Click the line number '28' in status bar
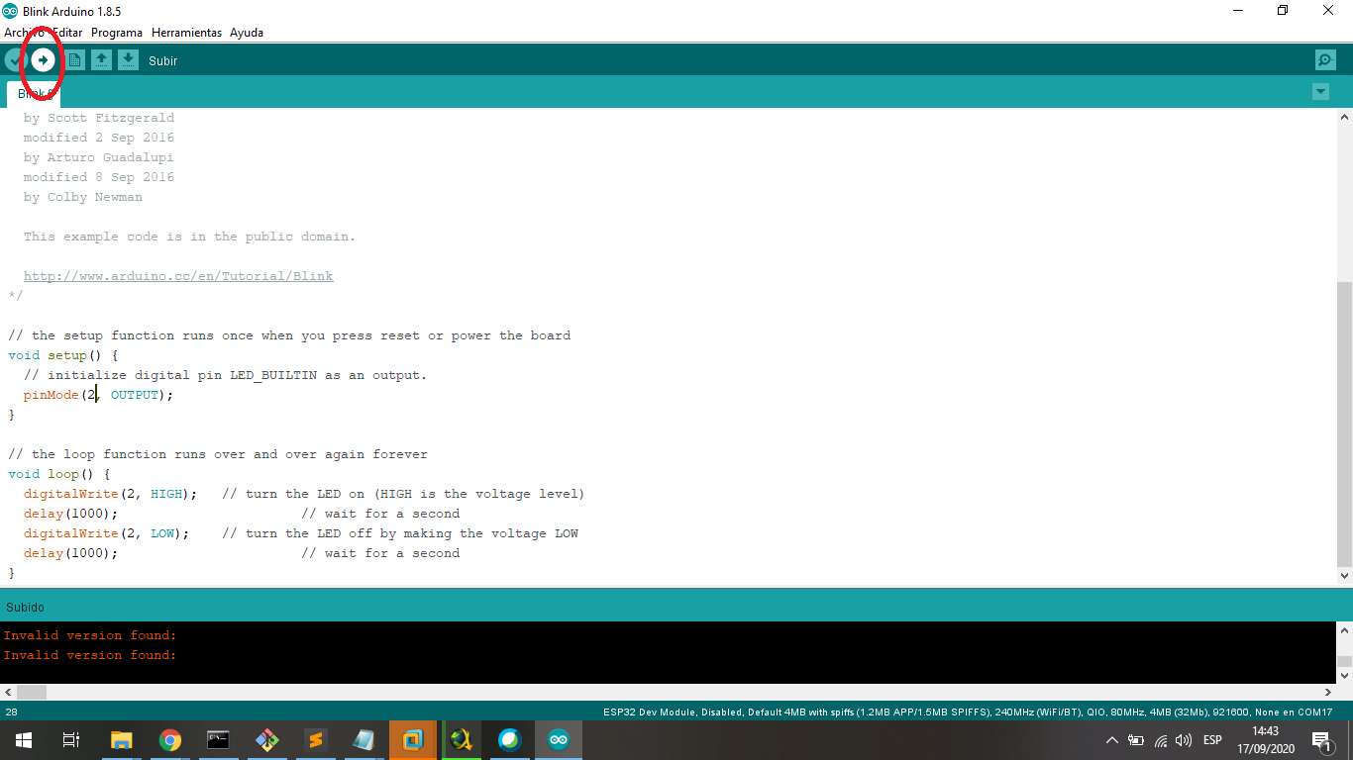Image resolution: width=1353 pixels, height=760 pixels. (x=11, y=712)
